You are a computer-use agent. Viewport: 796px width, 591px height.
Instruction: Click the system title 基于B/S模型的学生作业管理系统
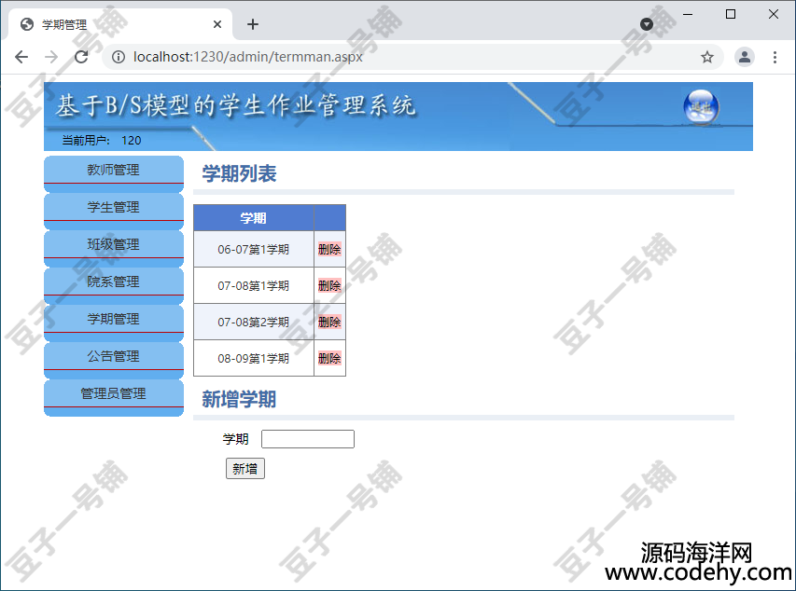click(235, 105)
